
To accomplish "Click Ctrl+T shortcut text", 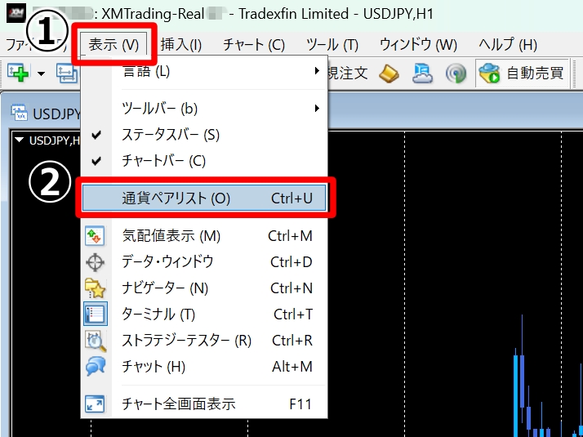I will 293,314.
